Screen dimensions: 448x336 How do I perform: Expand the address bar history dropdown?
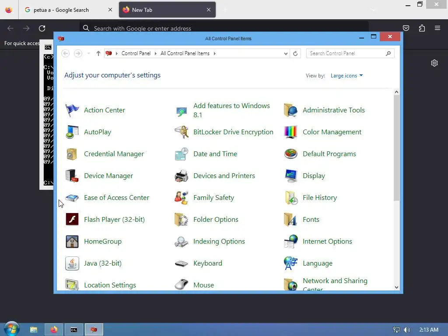click(x=285, y=53)
